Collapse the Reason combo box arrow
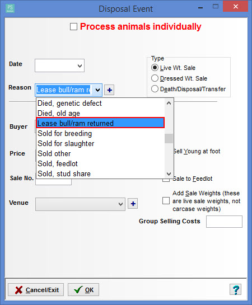The height and width of the screenshot is (305, 252). click(x=97, y=90)
